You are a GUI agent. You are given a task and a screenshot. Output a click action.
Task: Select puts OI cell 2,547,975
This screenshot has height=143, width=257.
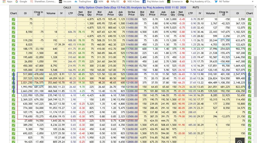point(238,74)
